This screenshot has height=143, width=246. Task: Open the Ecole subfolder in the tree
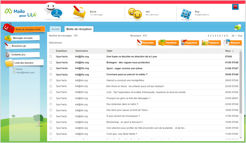tap(19, 69)
